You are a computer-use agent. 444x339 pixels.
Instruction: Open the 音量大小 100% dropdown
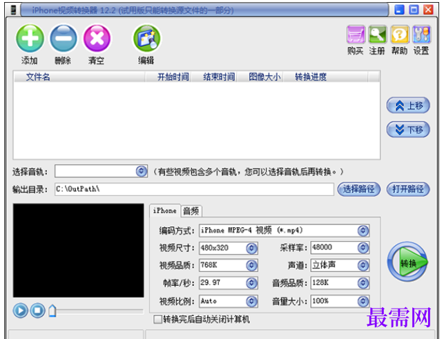point(363,301)
